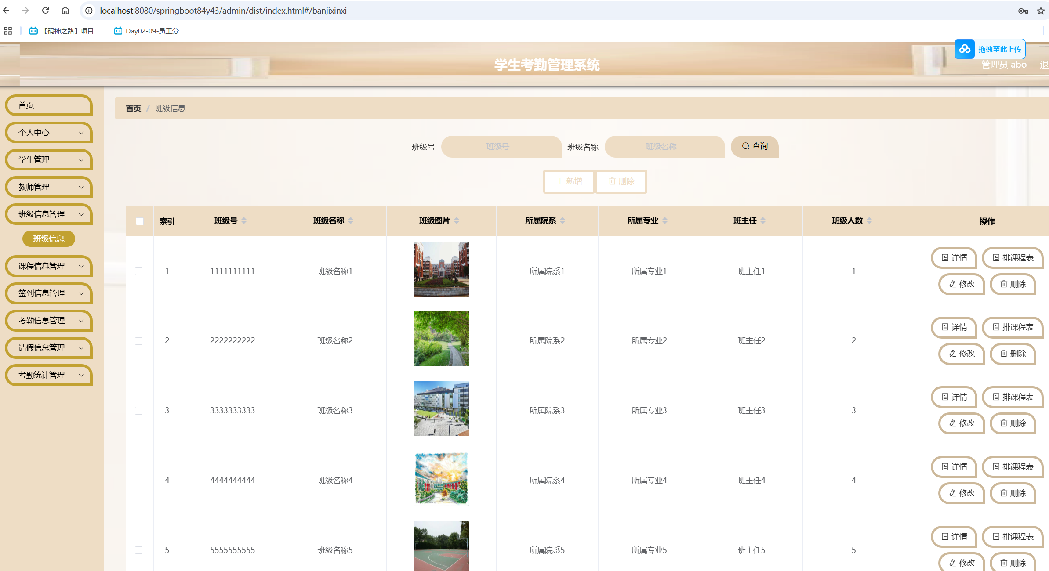The height and width of the screenshot is (571, 1049).
Task: Sort by 班级人数 column arrows
Action: [x=869, y=220]
